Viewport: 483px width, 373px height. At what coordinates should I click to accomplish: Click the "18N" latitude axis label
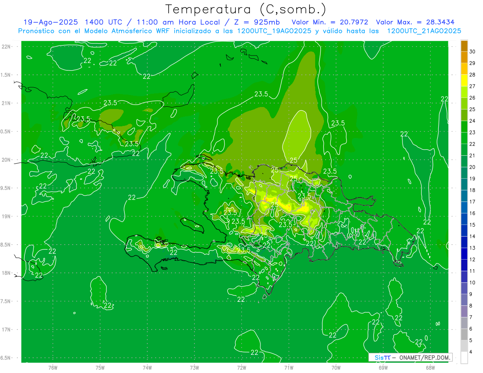6,273
